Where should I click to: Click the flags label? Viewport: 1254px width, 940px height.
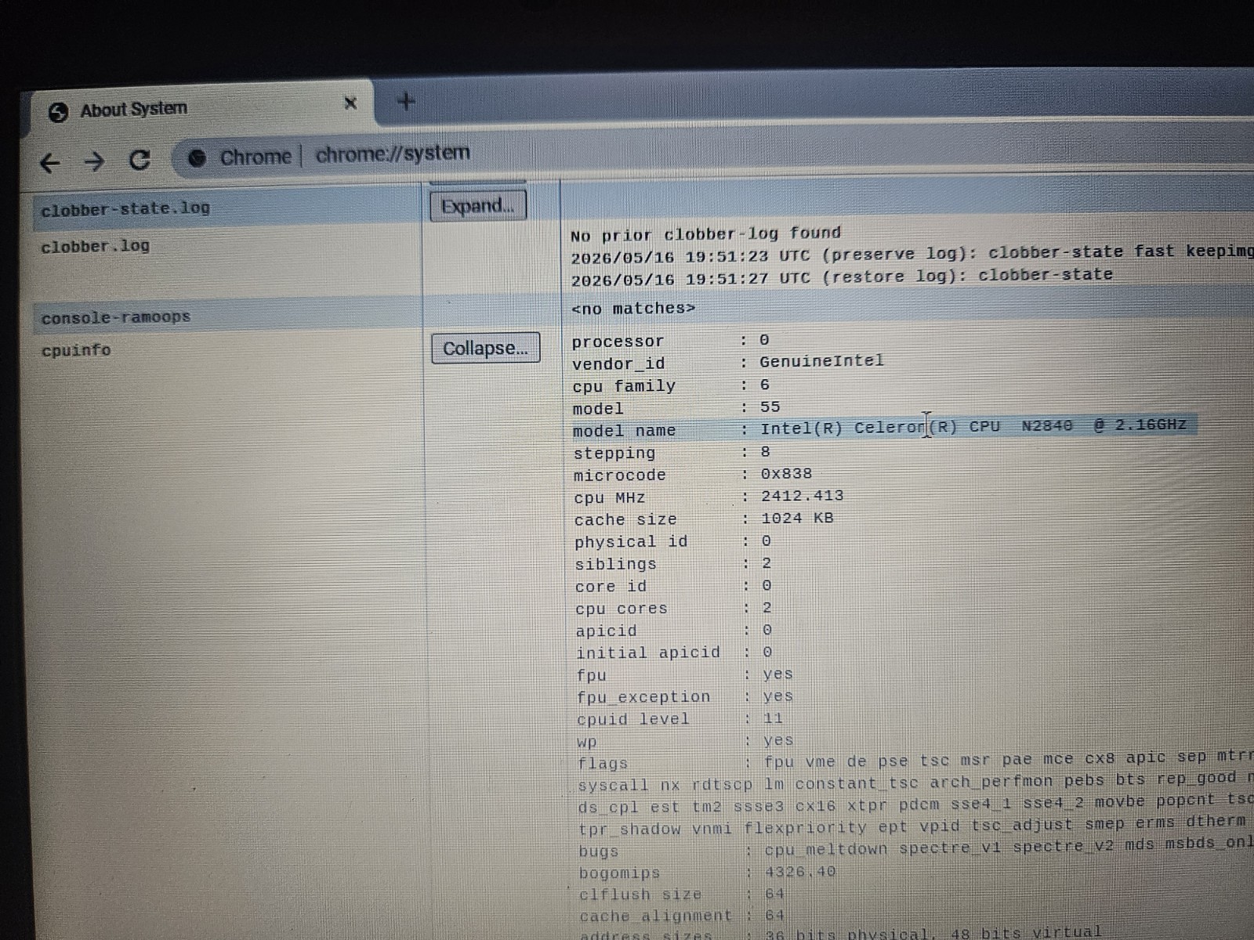[603, 763]
